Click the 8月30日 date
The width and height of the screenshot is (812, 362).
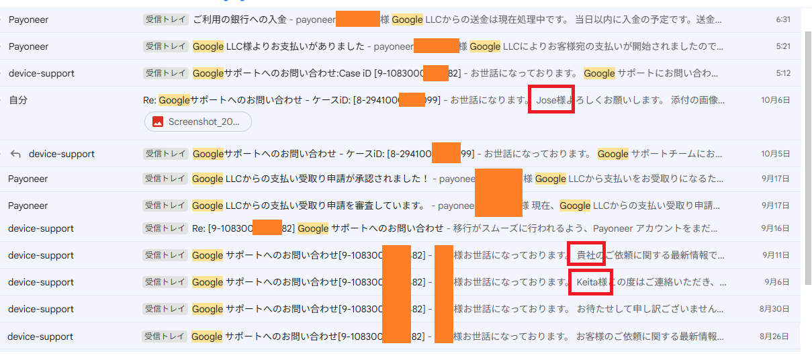775,309
